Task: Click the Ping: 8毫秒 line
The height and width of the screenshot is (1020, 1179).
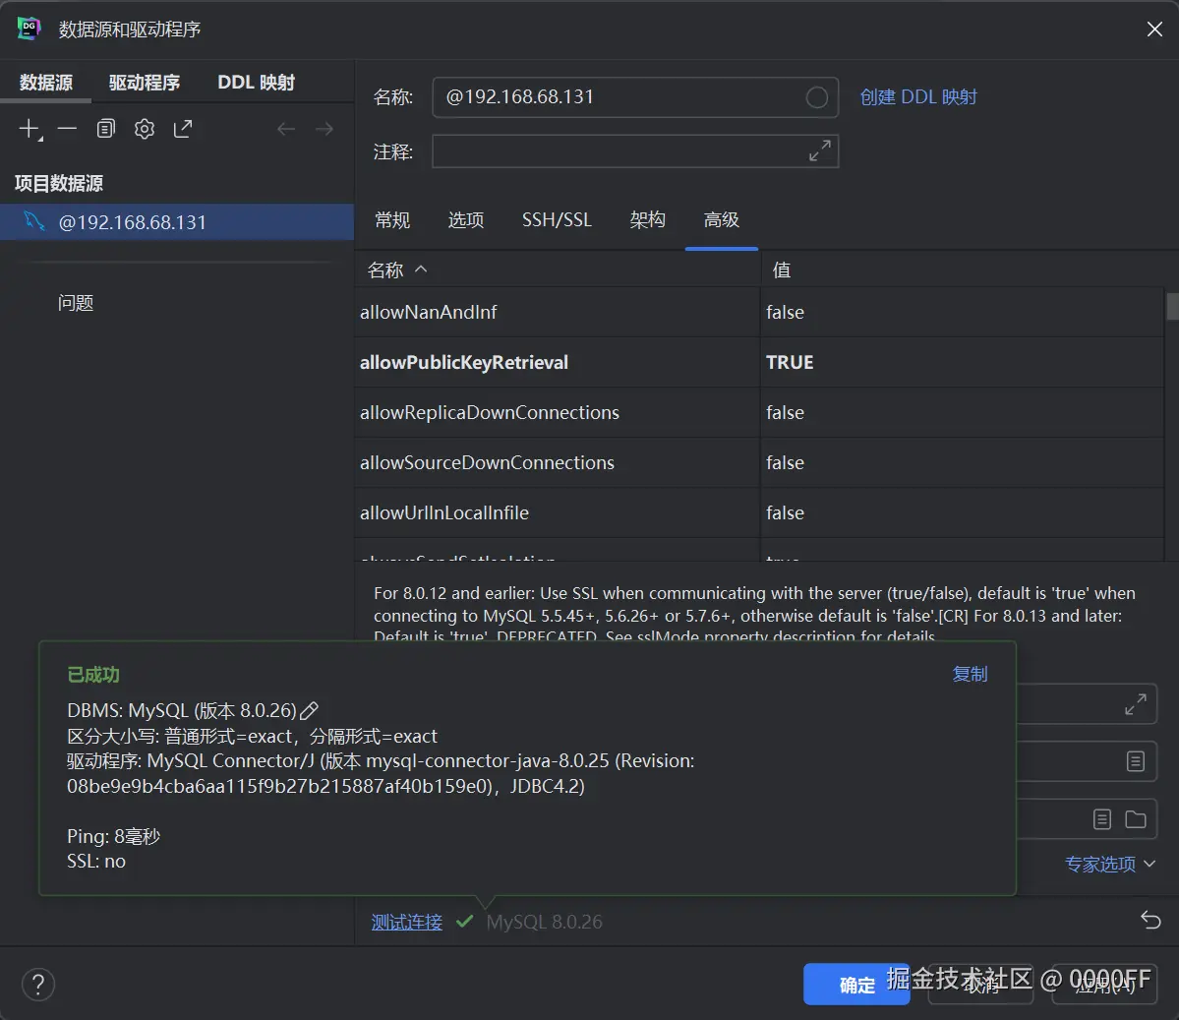Action: (113, 836)
